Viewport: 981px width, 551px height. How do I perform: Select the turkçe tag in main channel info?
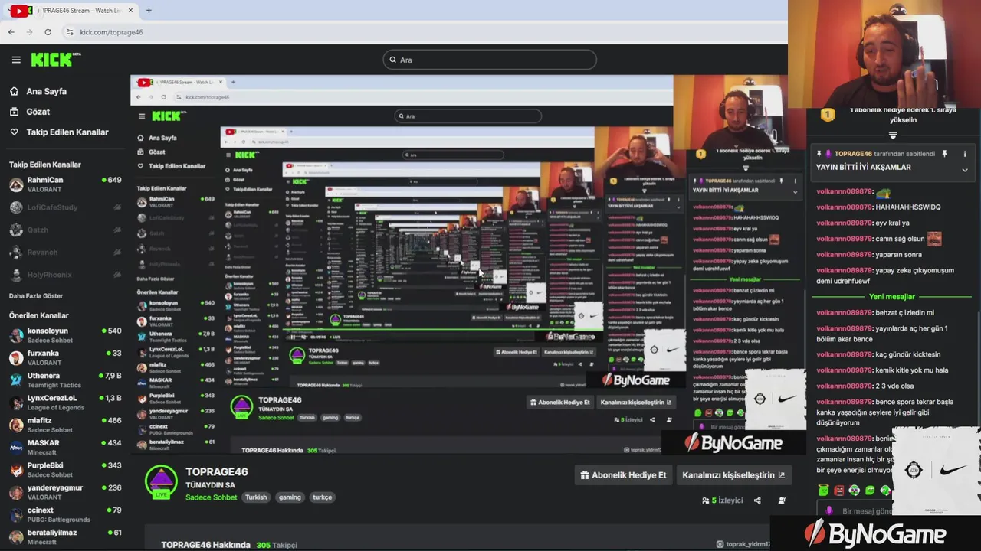(x=323, y=497)
